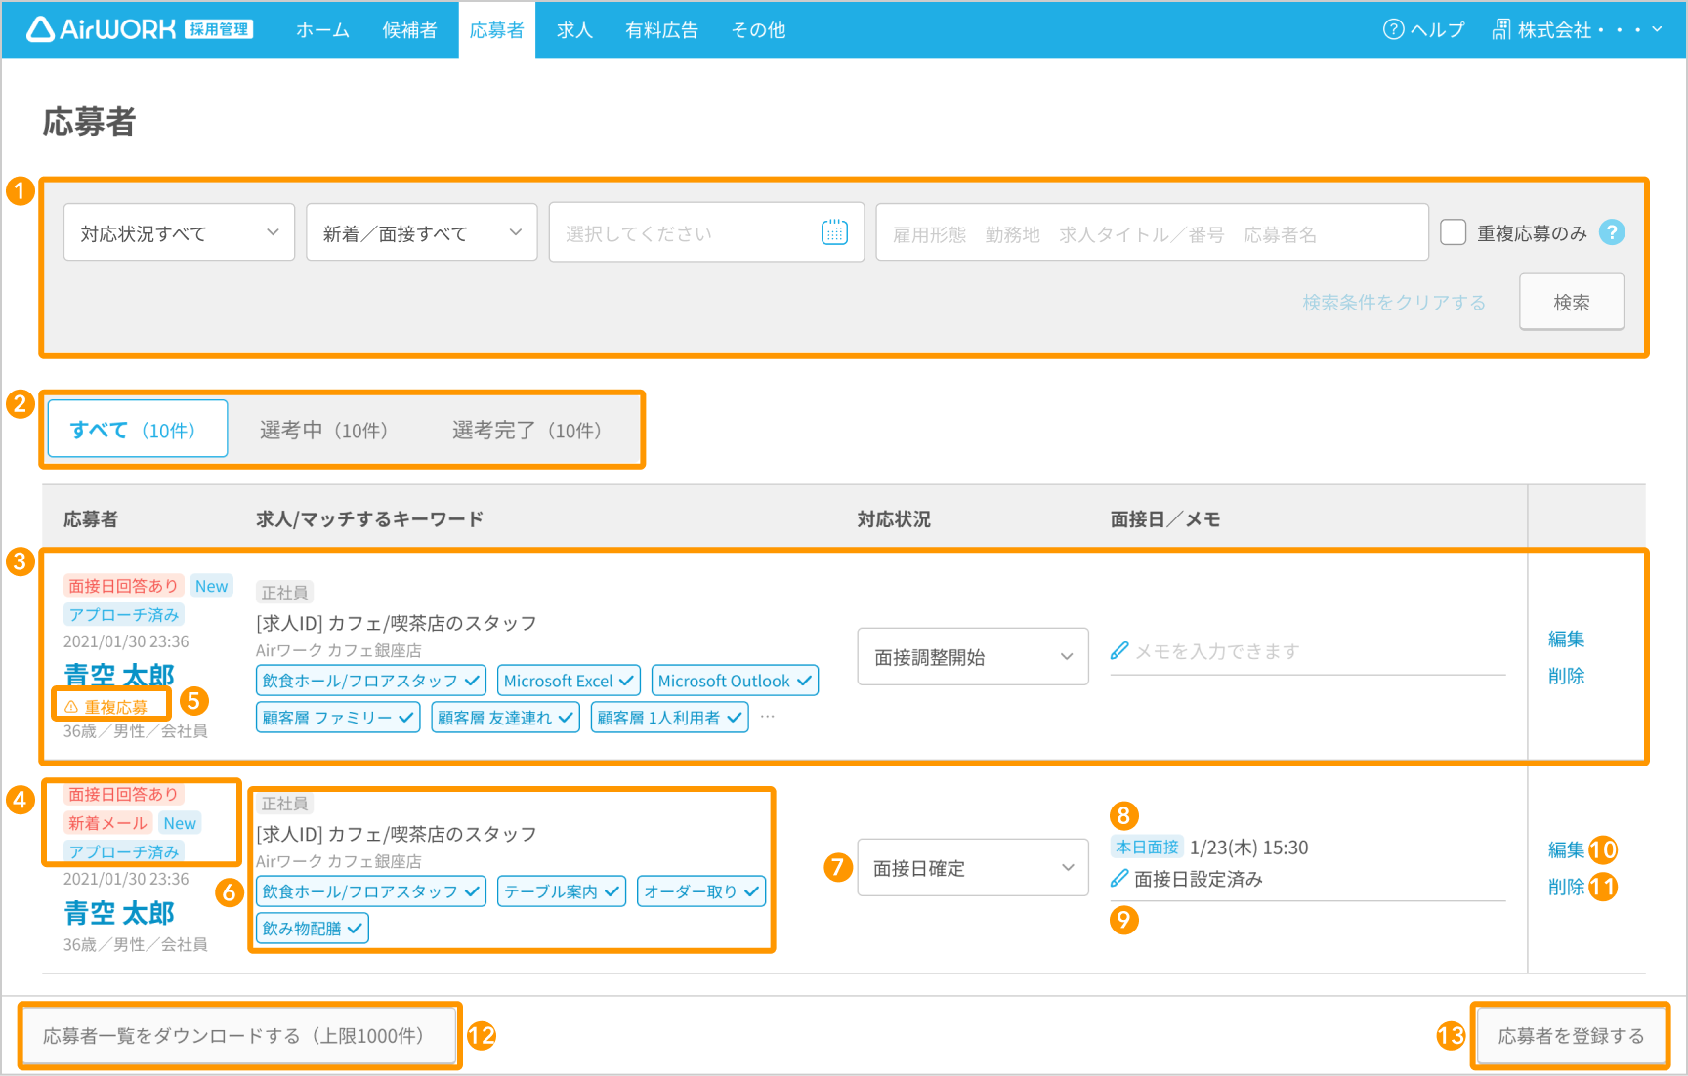Go to the 候補者 menu
This screenshot has height=1076, width=1688.
[x=409, y=29]
